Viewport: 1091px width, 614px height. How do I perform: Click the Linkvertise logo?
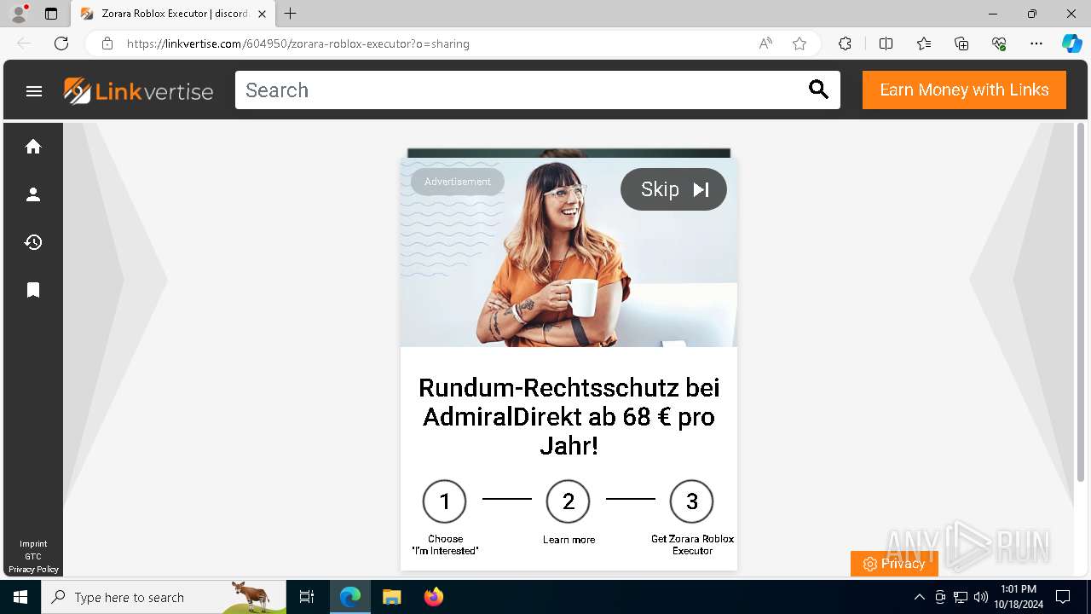(x=139, y=90)
